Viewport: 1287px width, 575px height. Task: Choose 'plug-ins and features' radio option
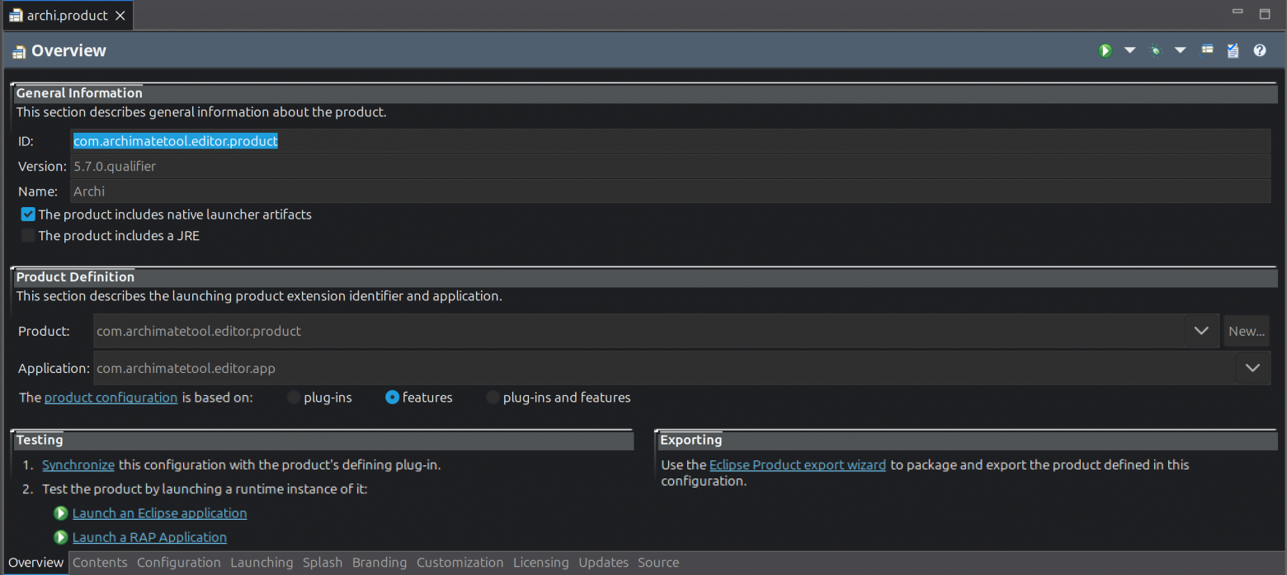[493, 398]
